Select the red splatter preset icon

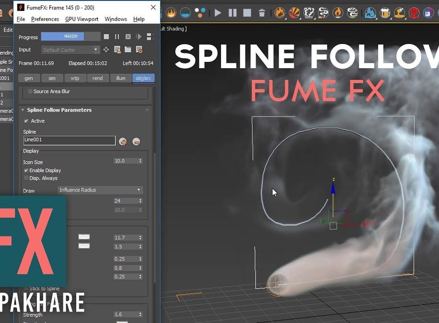click(x=414, y=13)
